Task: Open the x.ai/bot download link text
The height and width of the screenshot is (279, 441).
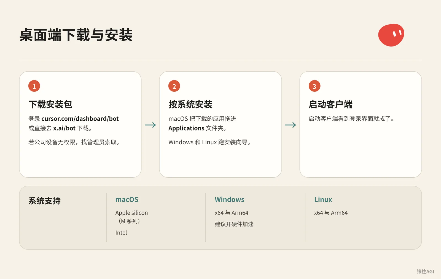Action: coord(64,128)
